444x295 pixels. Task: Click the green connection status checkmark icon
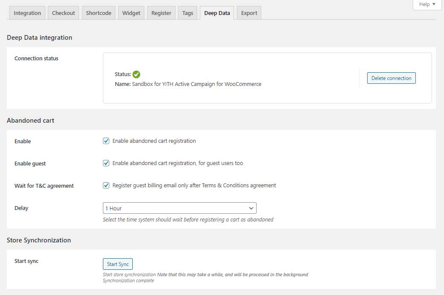tap(136, 74)
